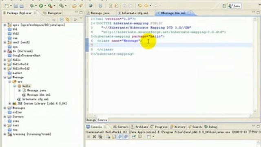The height and width of the screenshot is (147, 261).
Task: Click the editor vertical scrollbar
Action: (x=255, y=65)
